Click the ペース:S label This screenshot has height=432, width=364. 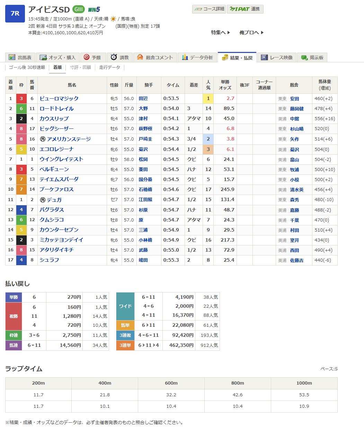coord(329,369)
